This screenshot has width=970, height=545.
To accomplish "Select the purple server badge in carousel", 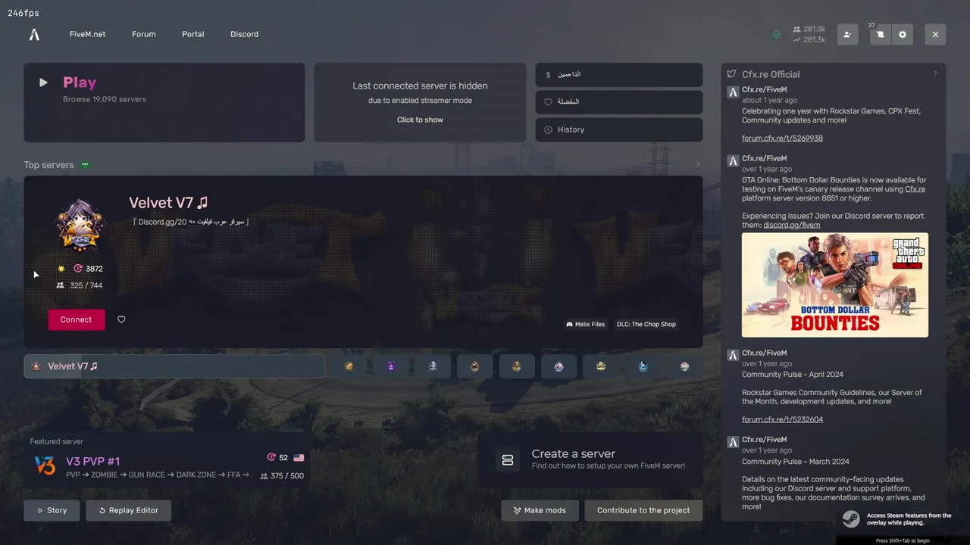I will click(391, 366).
